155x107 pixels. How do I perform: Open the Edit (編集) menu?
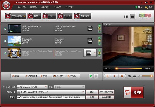pos(33,7)
